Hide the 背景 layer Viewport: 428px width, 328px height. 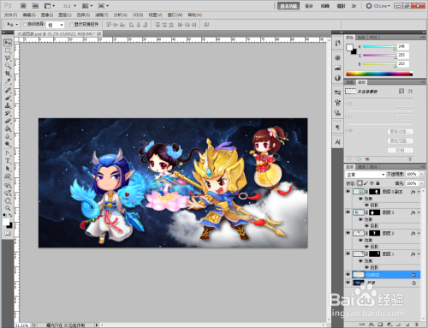(348, 283)
